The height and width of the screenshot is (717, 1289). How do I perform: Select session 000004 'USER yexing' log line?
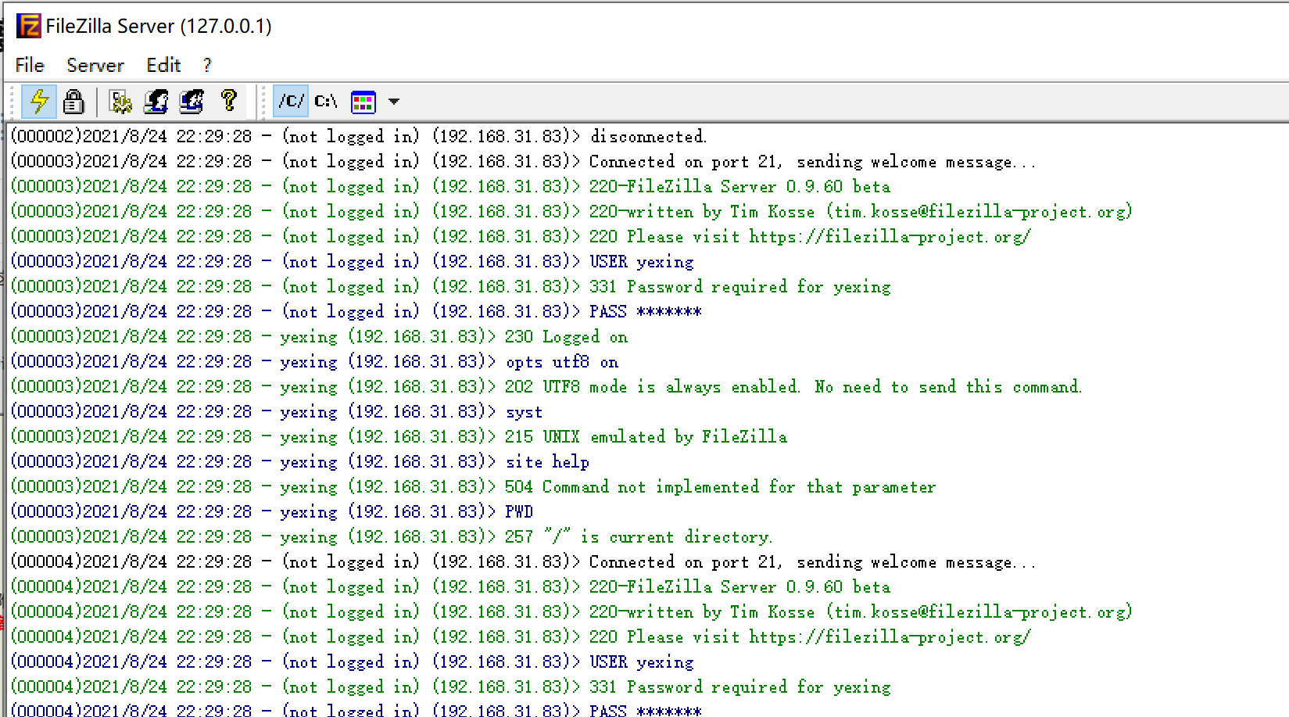coord(353,661)
